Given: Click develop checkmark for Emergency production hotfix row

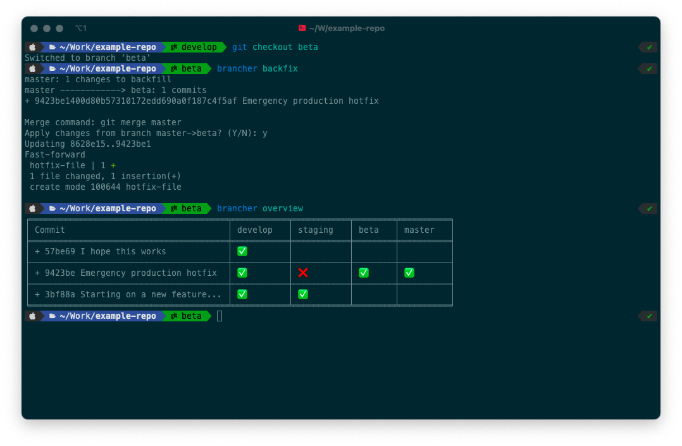Looking at the screenshot, I should pos(242,273).
